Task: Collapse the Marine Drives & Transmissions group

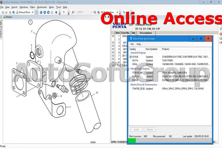Action: (x=144, y=85)
